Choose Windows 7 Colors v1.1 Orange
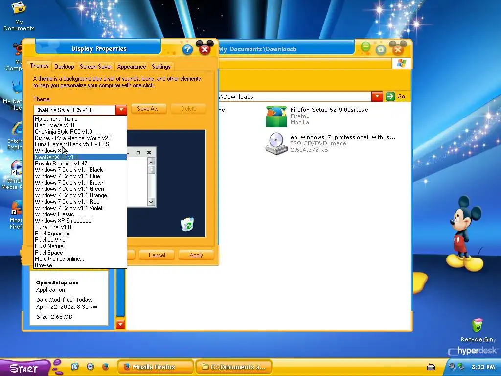501x376 pixels. point(80,195)
